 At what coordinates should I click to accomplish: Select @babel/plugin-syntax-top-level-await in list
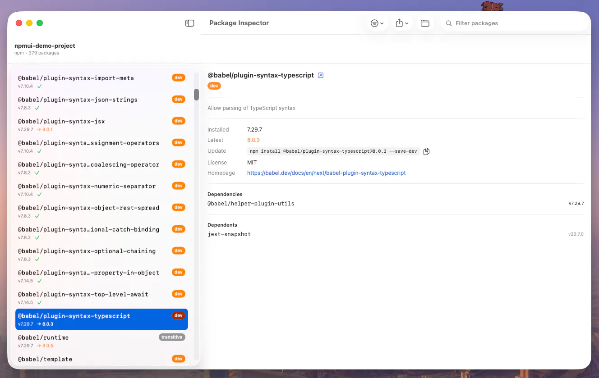coord(101,298)
